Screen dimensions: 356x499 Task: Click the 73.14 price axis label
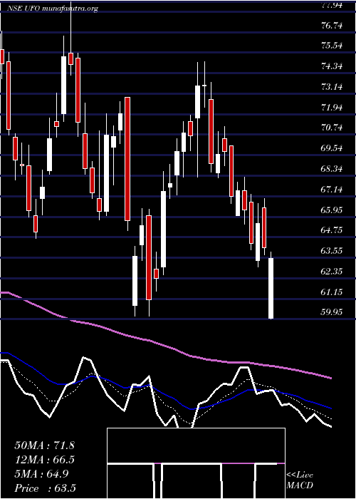[333, 87]
